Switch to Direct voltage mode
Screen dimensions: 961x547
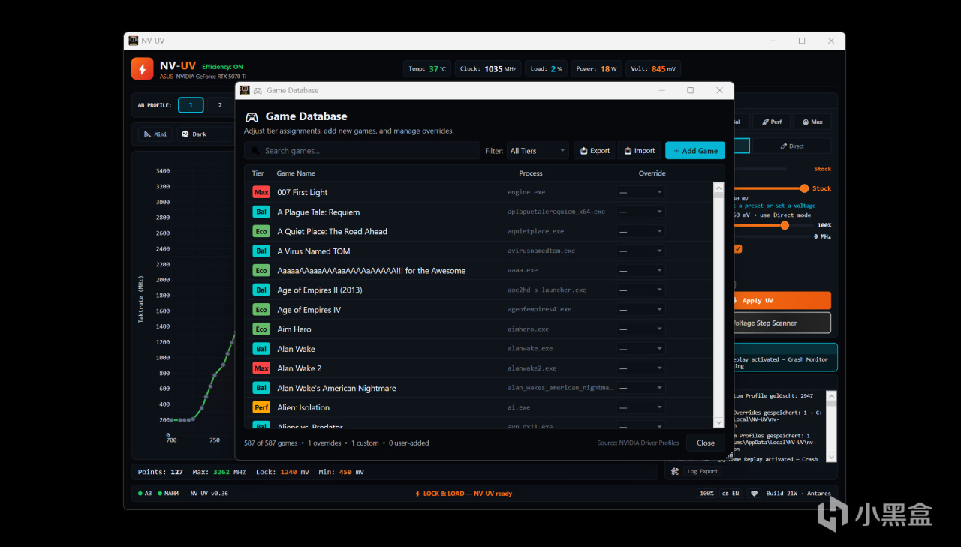(x=791, y=146)
